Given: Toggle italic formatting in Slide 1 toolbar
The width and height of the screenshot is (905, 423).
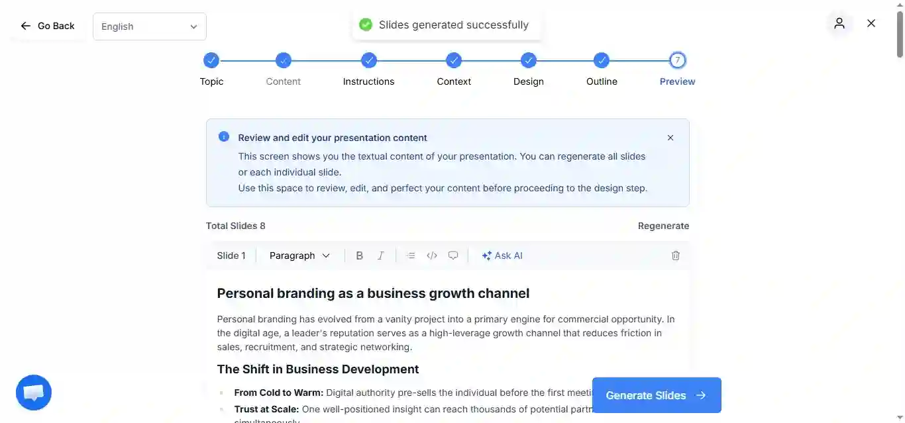Looking at the screenshot, I should point(380,256).
